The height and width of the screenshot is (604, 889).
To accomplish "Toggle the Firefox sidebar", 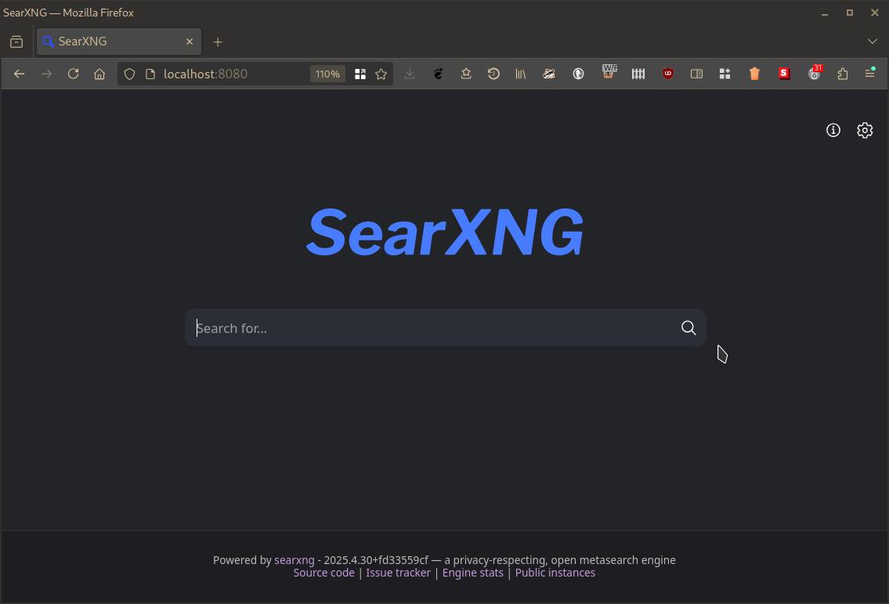I will pos(696,74).
